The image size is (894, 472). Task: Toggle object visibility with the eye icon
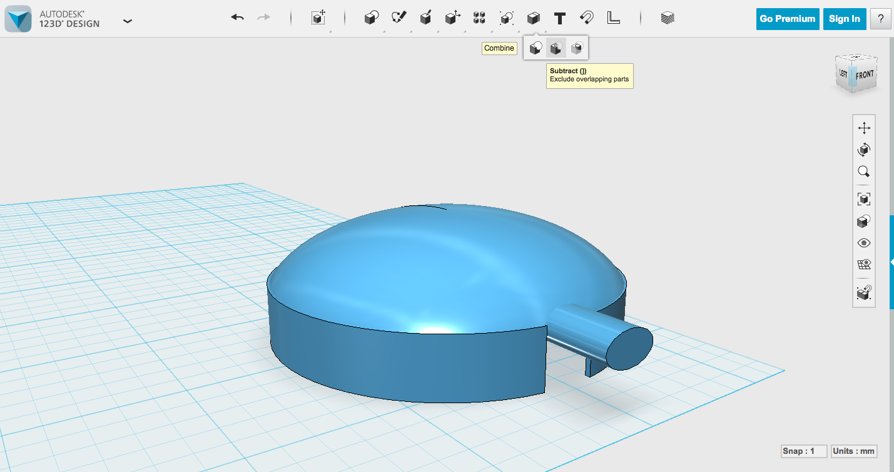(x=864, y=242)
